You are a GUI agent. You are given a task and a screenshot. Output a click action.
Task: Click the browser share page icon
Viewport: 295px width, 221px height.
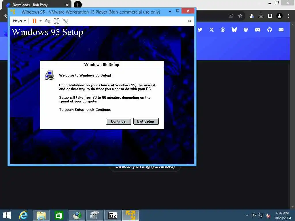231,16
